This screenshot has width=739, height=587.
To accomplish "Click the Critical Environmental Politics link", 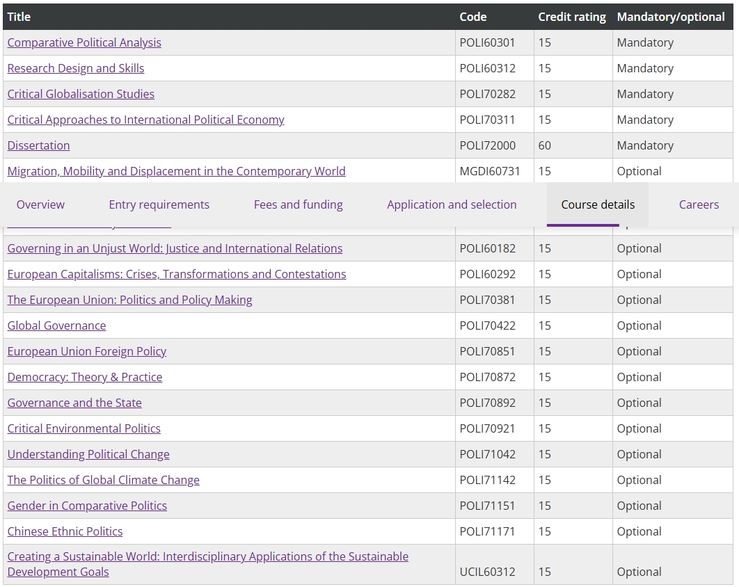I will pos(84,428).
